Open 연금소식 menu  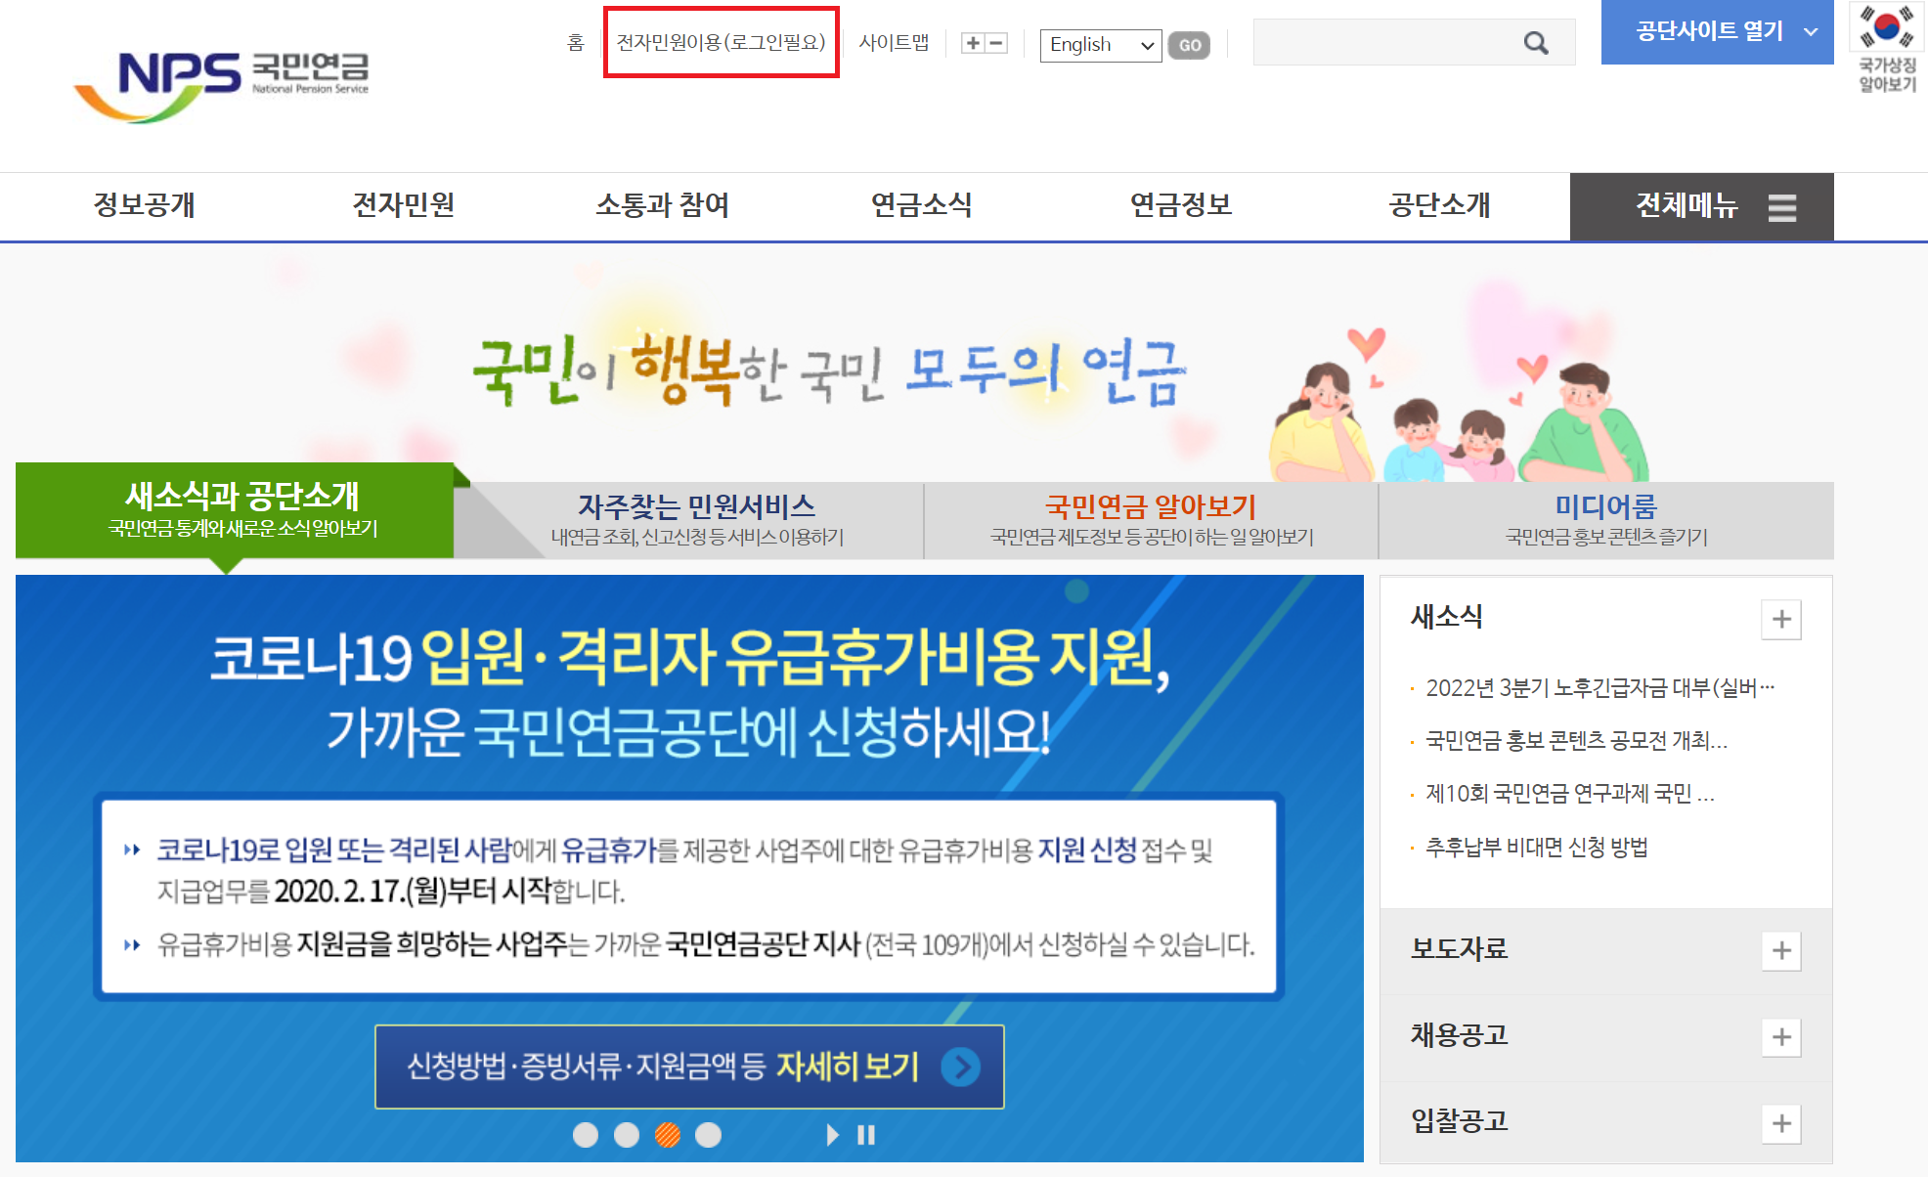[x=922, y=205]
